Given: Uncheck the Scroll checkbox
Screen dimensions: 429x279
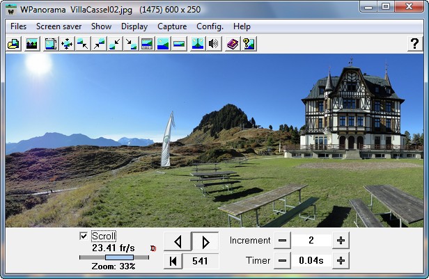Looking at the screenshot, I should click(x=84, y=236).
